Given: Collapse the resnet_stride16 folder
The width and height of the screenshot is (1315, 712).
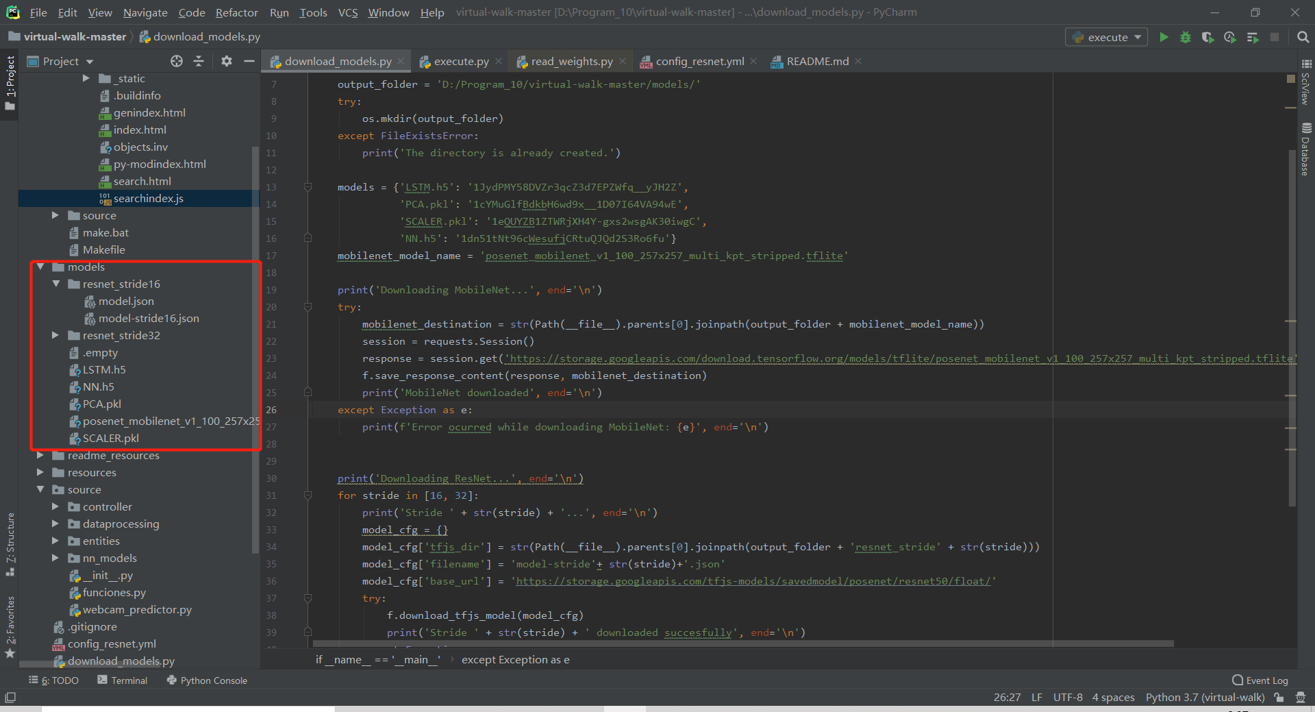Looking at the screenshot, I should click(x=55, y=284).
